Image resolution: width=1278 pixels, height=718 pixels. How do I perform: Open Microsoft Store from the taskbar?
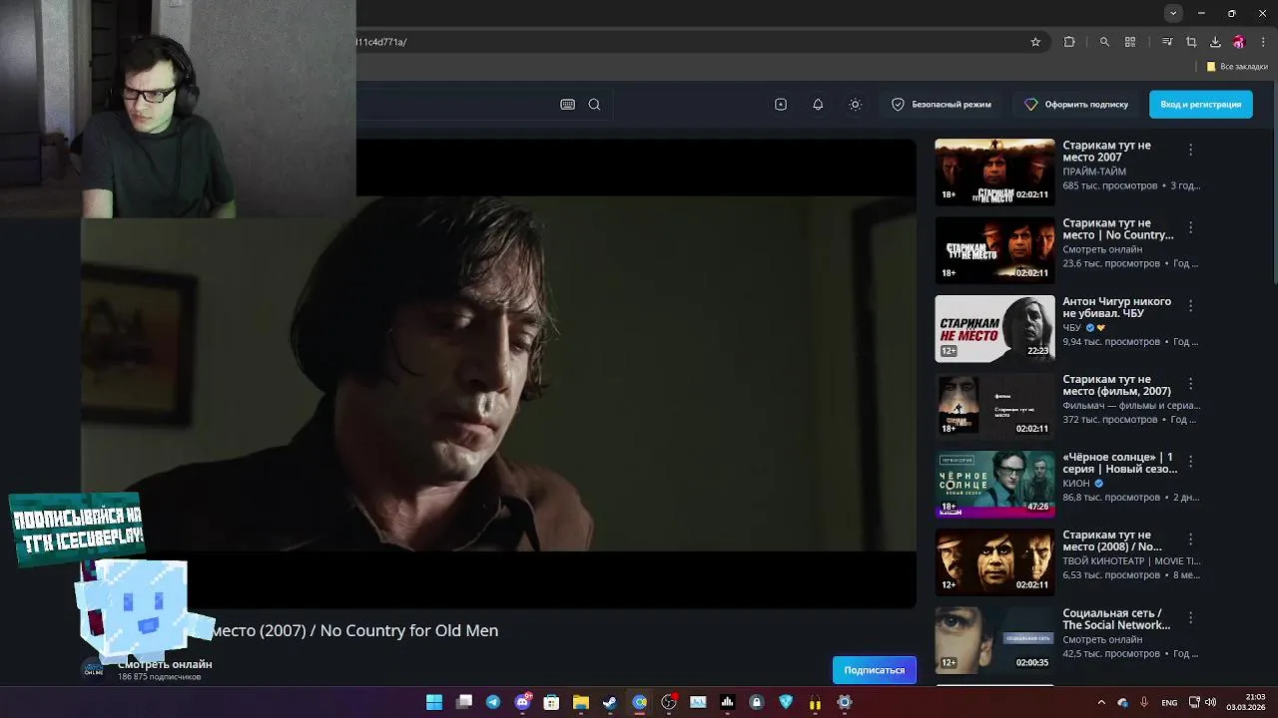click(551, 702)
